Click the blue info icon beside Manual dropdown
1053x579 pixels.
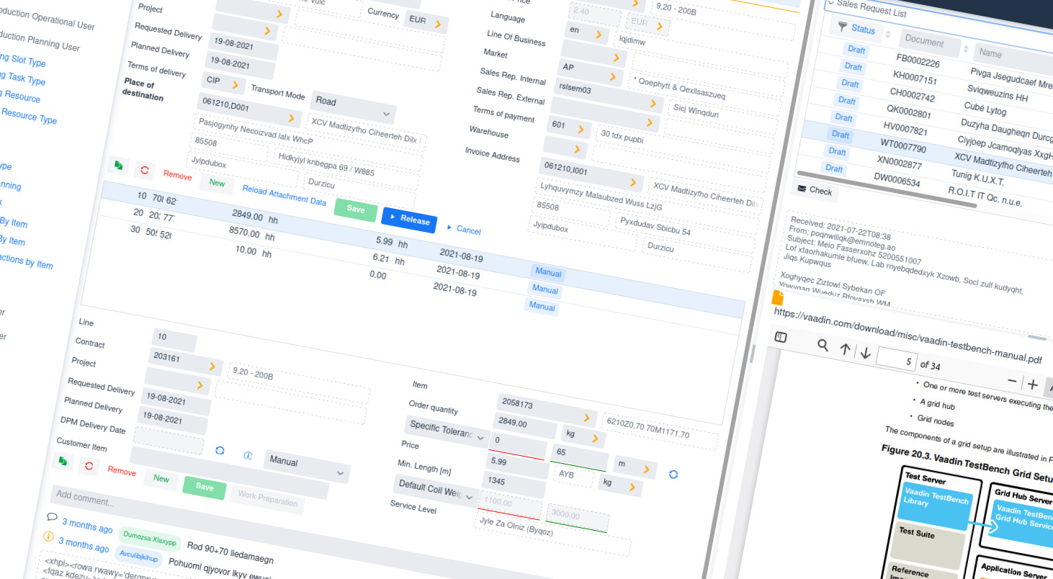coord(248,456)
